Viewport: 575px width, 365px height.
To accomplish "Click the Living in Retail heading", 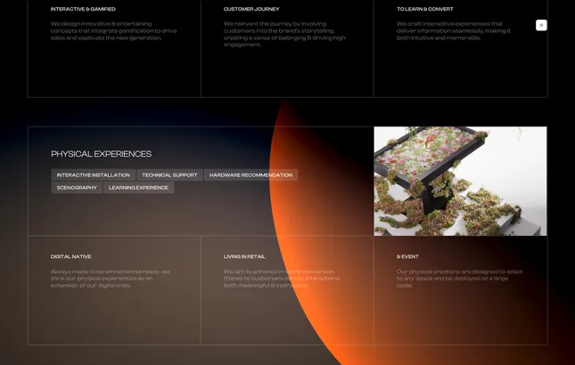I will [244, 256].
